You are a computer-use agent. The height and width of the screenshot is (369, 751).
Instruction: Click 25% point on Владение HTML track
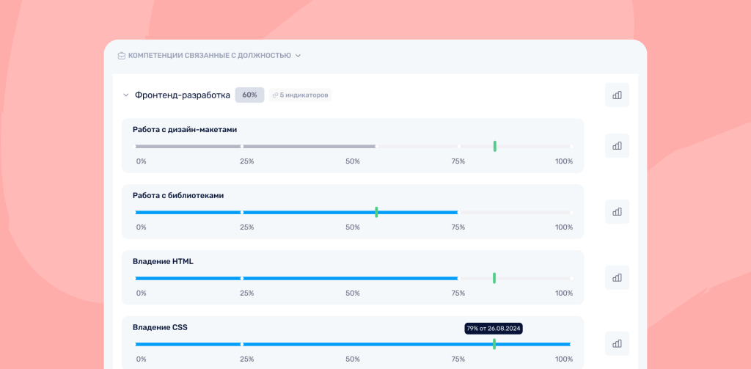pyautogui.click(x=242, y=278)
